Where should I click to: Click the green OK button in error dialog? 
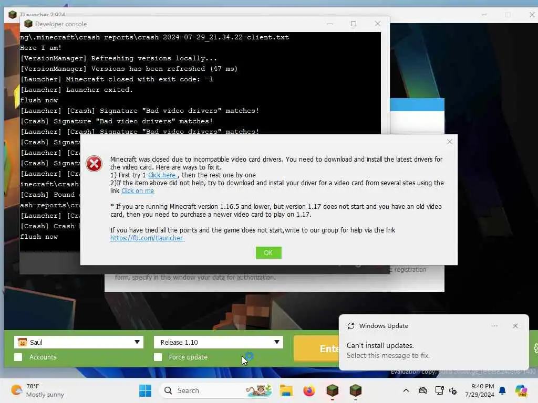click(268, 252)
